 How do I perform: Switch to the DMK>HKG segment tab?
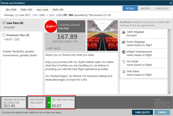[26, 10]
